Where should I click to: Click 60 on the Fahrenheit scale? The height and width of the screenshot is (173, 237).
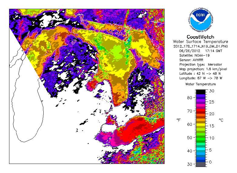189,124
